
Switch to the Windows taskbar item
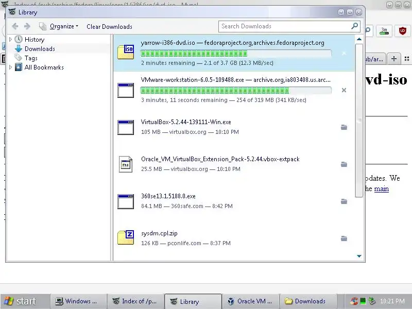pos(78,301)
